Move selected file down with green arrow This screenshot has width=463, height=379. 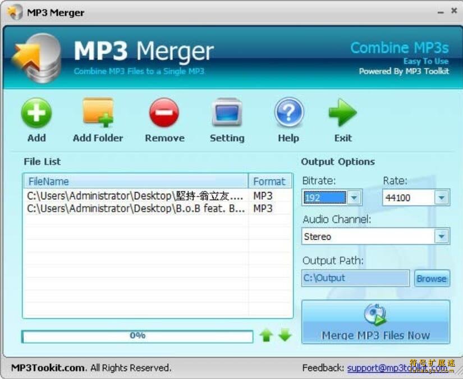tap(285, 336)
